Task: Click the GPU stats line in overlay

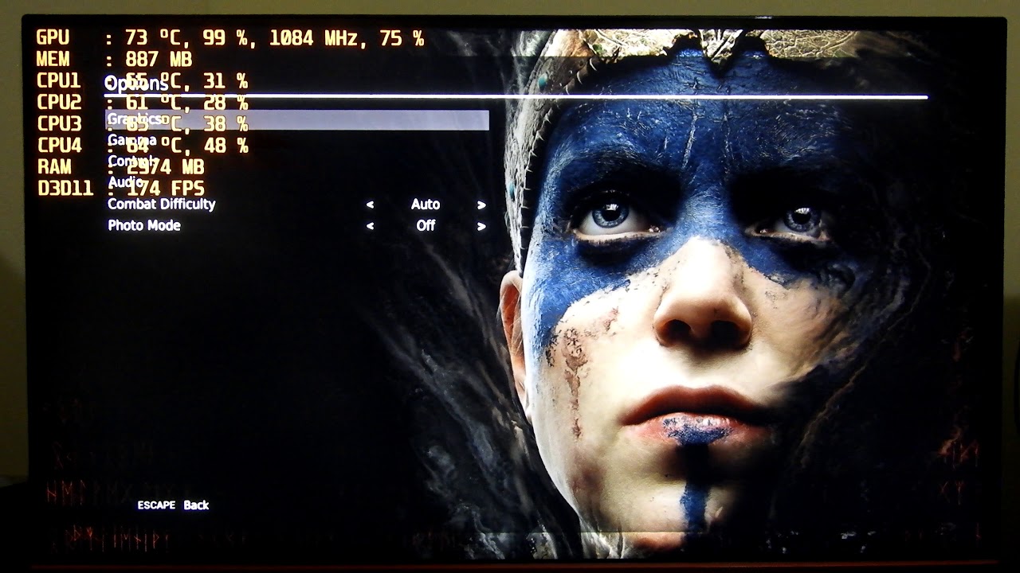Action: pos(230,38)
